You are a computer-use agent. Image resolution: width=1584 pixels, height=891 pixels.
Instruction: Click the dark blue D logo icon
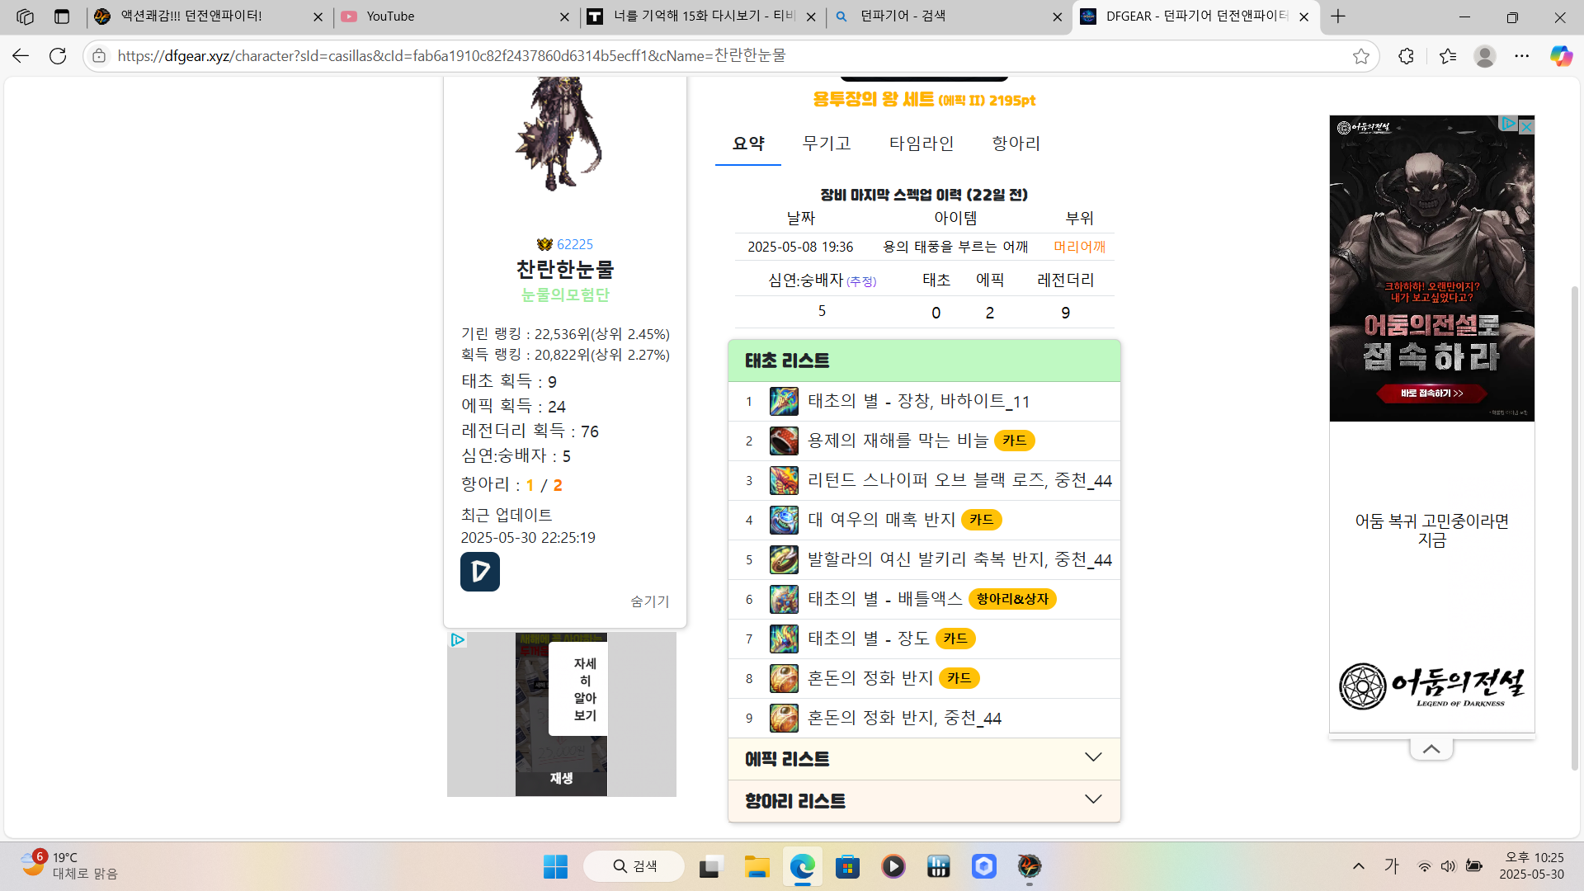click(x=479, y=572)
